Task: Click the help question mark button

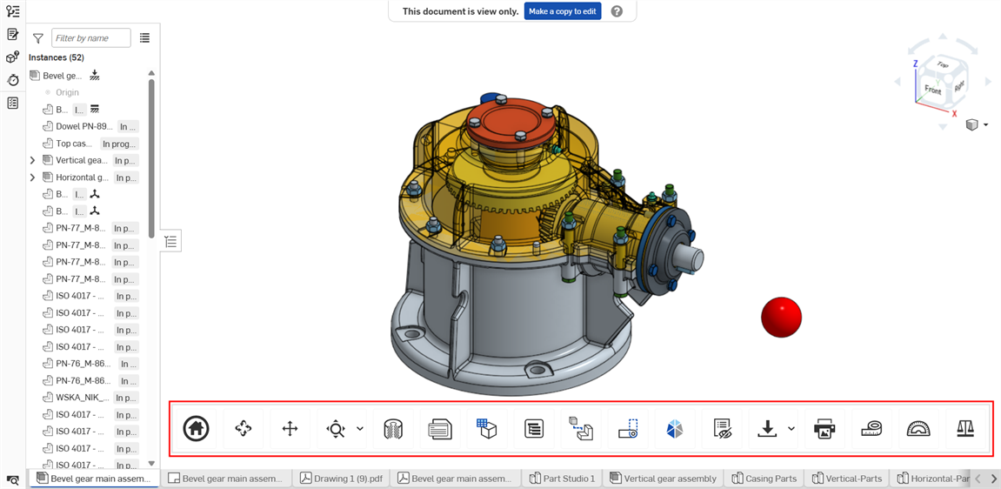Action: click(x=617, y=11)
